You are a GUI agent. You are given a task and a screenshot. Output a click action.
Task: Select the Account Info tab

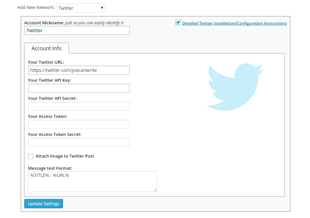click(x=47, y=48)
